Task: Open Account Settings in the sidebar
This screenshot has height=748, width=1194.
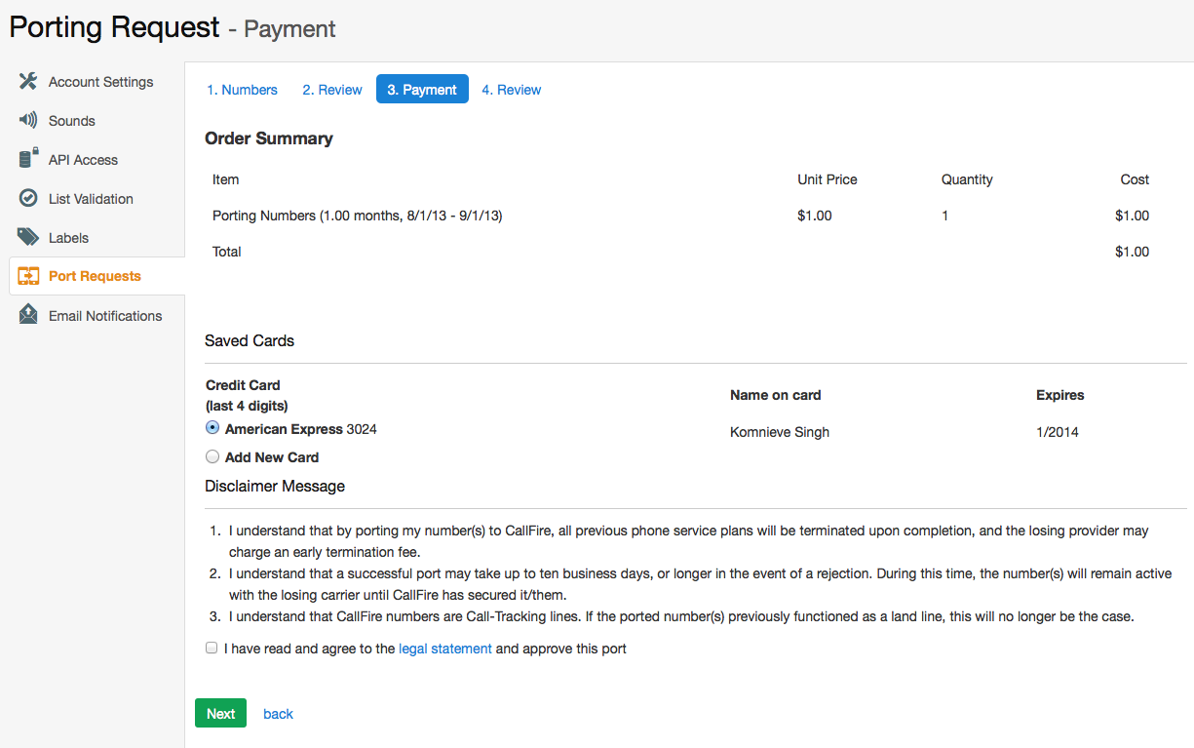Action: click(x=100, y=82)
